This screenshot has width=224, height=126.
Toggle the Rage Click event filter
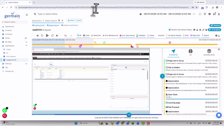coord(195,36)
